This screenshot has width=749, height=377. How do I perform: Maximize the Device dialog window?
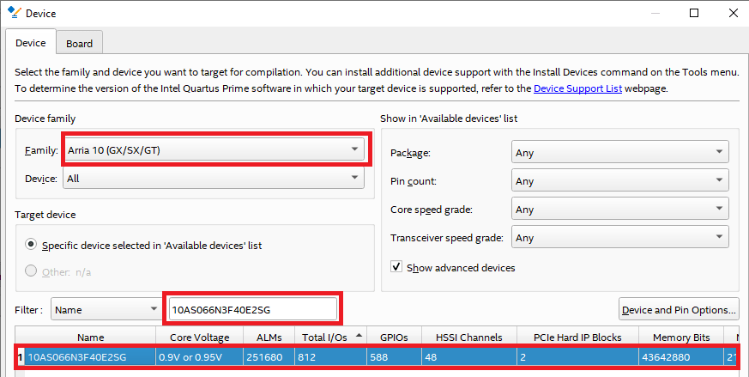pos(694,13)
